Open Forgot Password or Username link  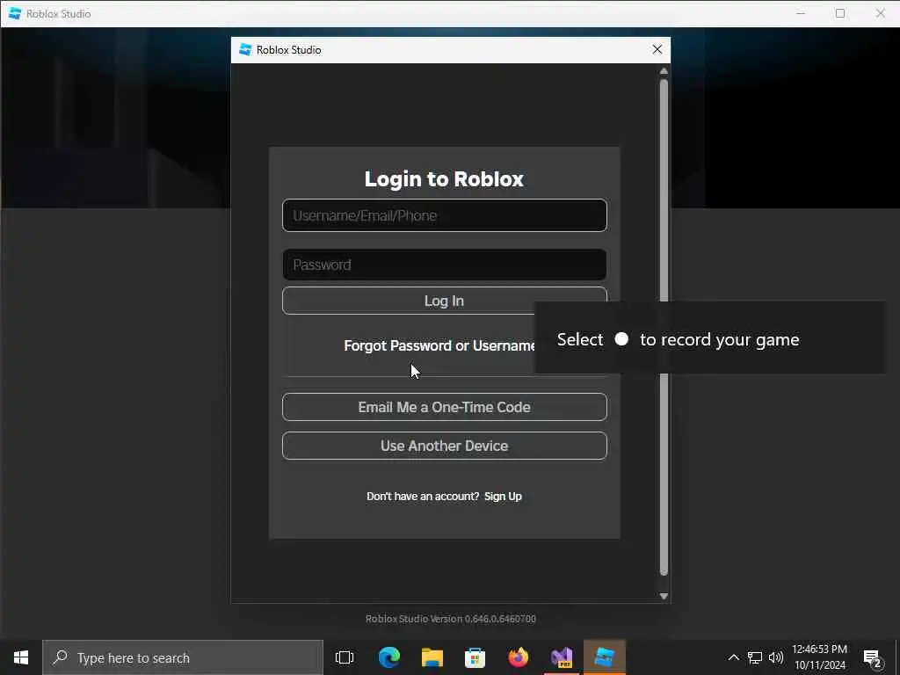pos(439,345)
